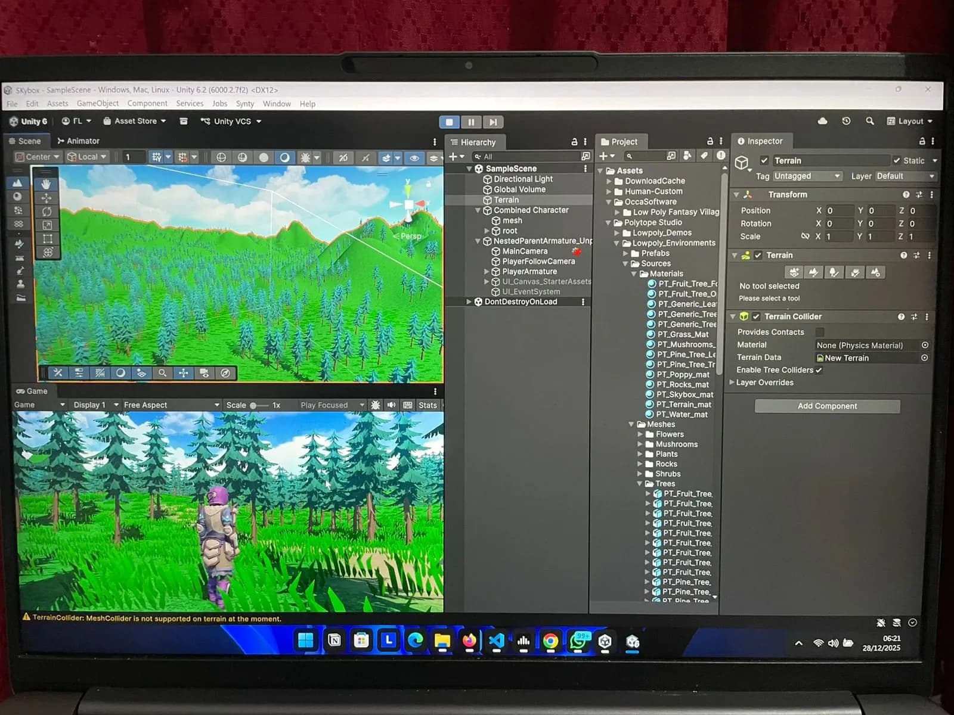Open the Unity VCS button
Viewport: 954px width, 715px height.
(x=231, y=121)
